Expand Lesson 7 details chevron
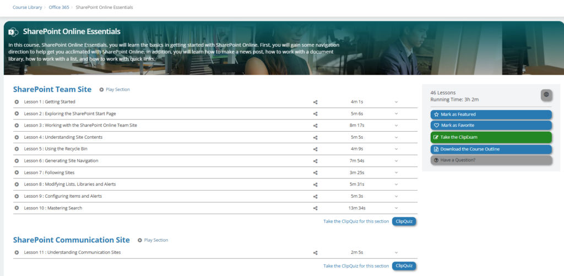The height and width of the screenshot is (276, 564). pyautogui.click(x=397, y=172)
